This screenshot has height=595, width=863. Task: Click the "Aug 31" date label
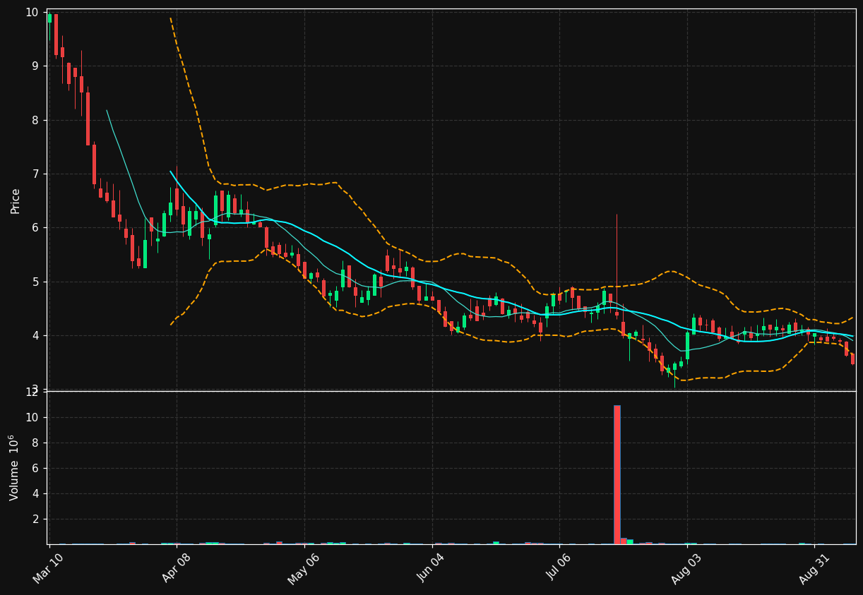pyautogui.click(x=814, y=569)
